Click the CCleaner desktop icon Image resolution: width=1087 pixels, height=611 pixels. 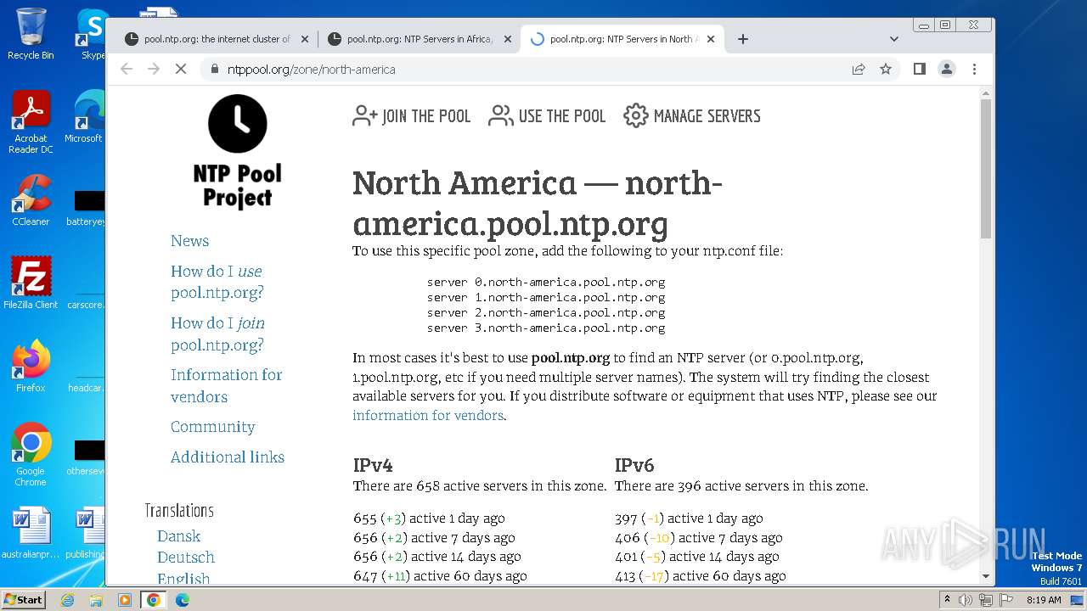click(x=31, y=201)
